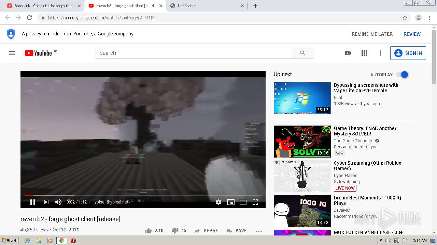Screen dimensions: 437x245
Task: Open MOD FOLDER V4 RELEASE video
Action: pos(368,232)
